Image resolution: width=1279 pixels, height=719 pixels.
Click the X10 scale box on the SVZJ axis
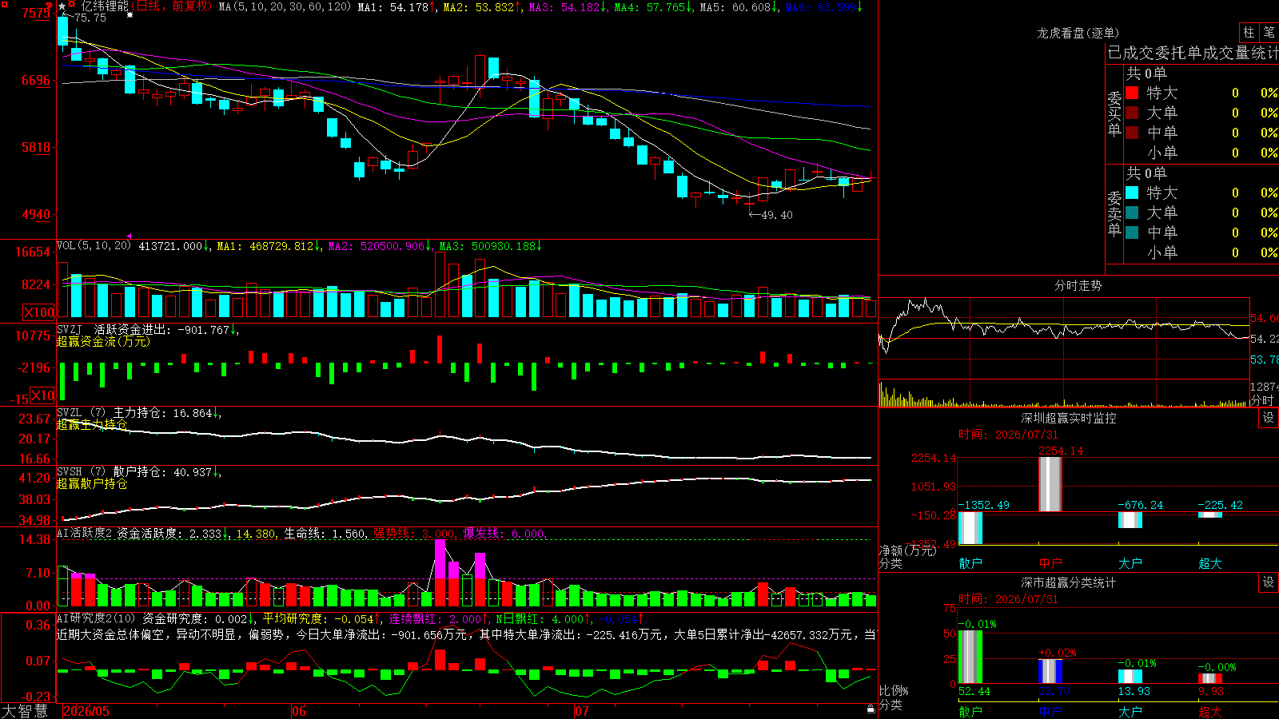(x=42, y=395)
